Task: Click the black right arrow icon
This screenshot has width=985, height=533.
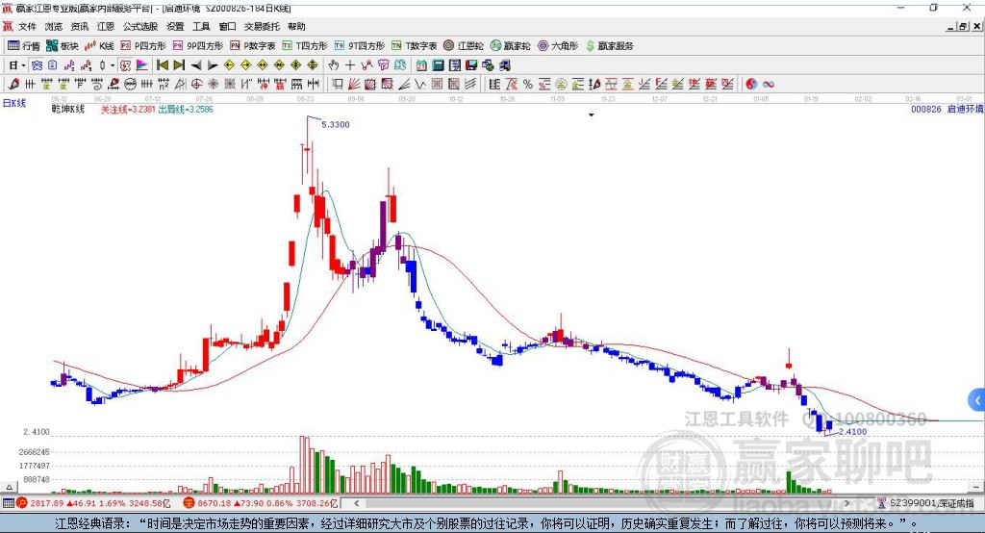Action: coord(213,65)
